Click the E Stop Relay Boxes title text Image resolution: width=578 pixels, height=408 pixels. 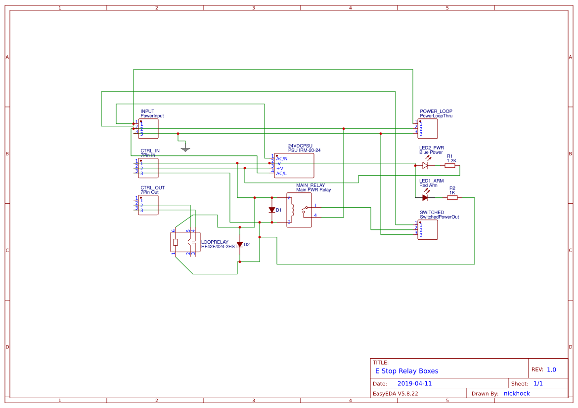(405, 371)
